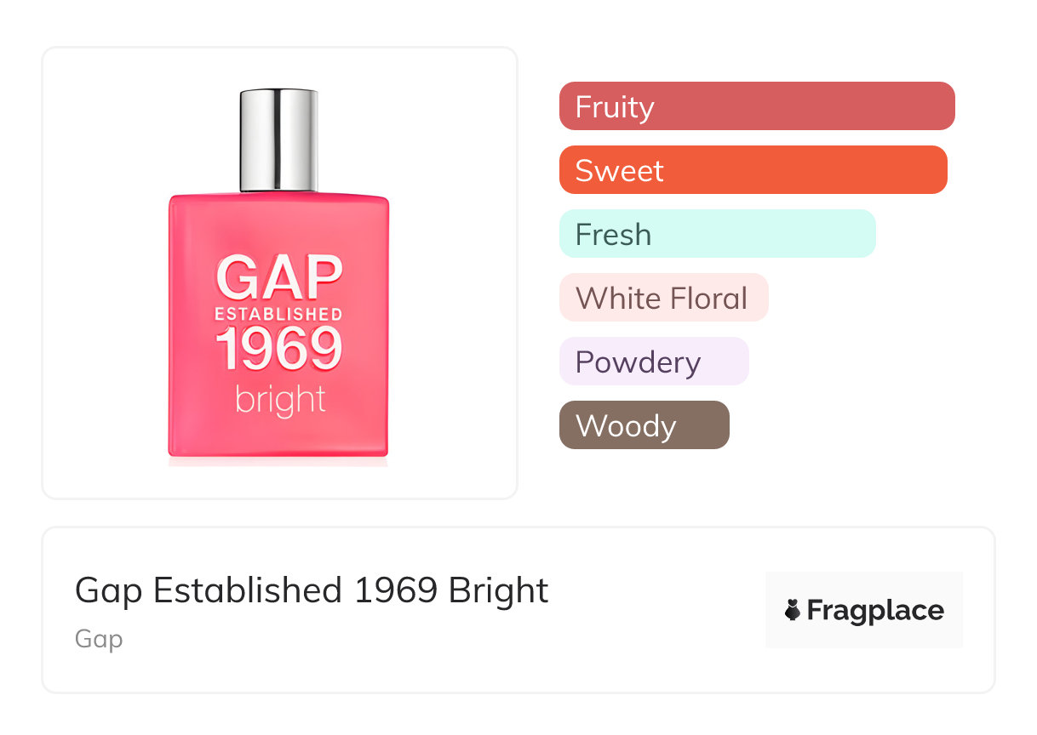Image resolution: width=1037 pixels, height=735 pixels.
Task: Click the pink glass above the 'GAP' lettering
Action: (278, 221)
